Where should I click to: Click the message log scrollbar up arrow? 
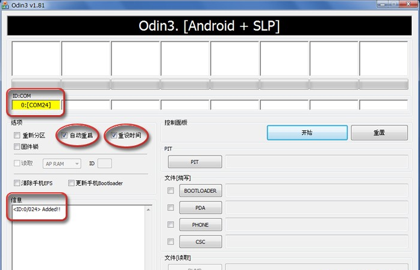pos(148,210)
